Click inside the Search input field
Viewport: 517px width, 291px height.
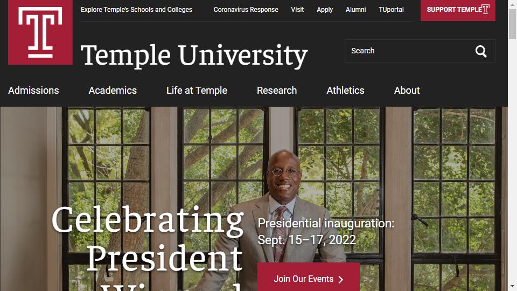point(409,51)
